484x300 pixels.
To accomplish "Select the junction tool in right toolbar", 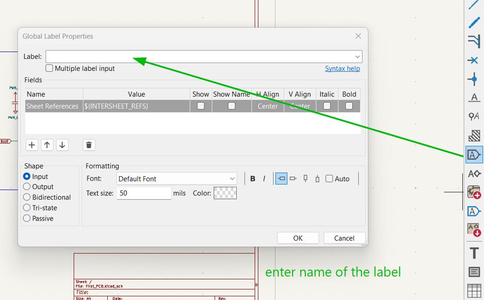I will point(474,79).
